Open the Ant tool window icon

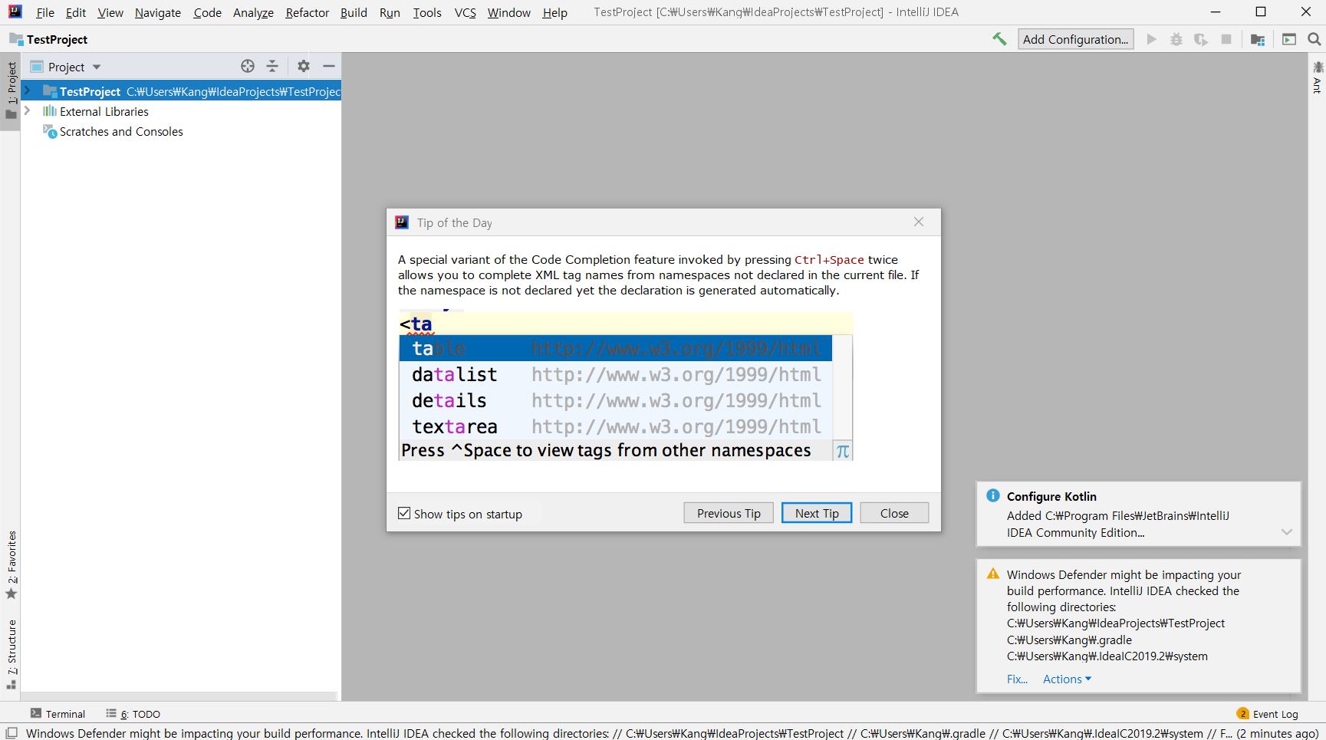coord(1318,67)
